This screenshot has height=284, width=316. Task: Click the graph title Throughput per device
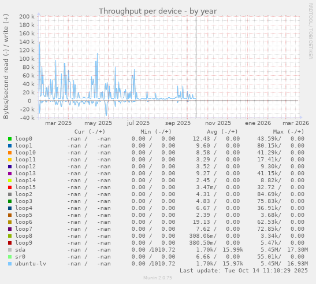pos(158,12)
